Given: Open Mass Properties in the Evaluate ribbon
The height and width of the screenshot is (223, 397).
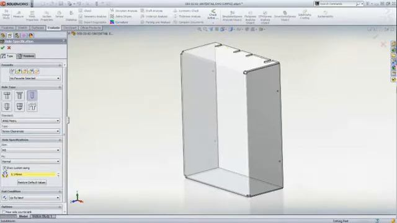Looking at the screenshot, I should [x=32, y=16].
